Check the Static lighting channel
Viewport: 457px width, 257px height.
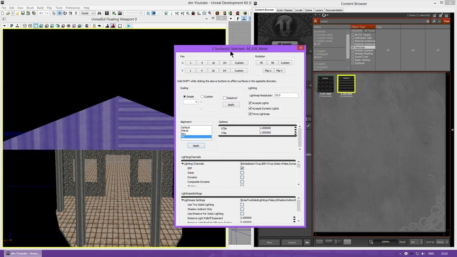(242, 173)
